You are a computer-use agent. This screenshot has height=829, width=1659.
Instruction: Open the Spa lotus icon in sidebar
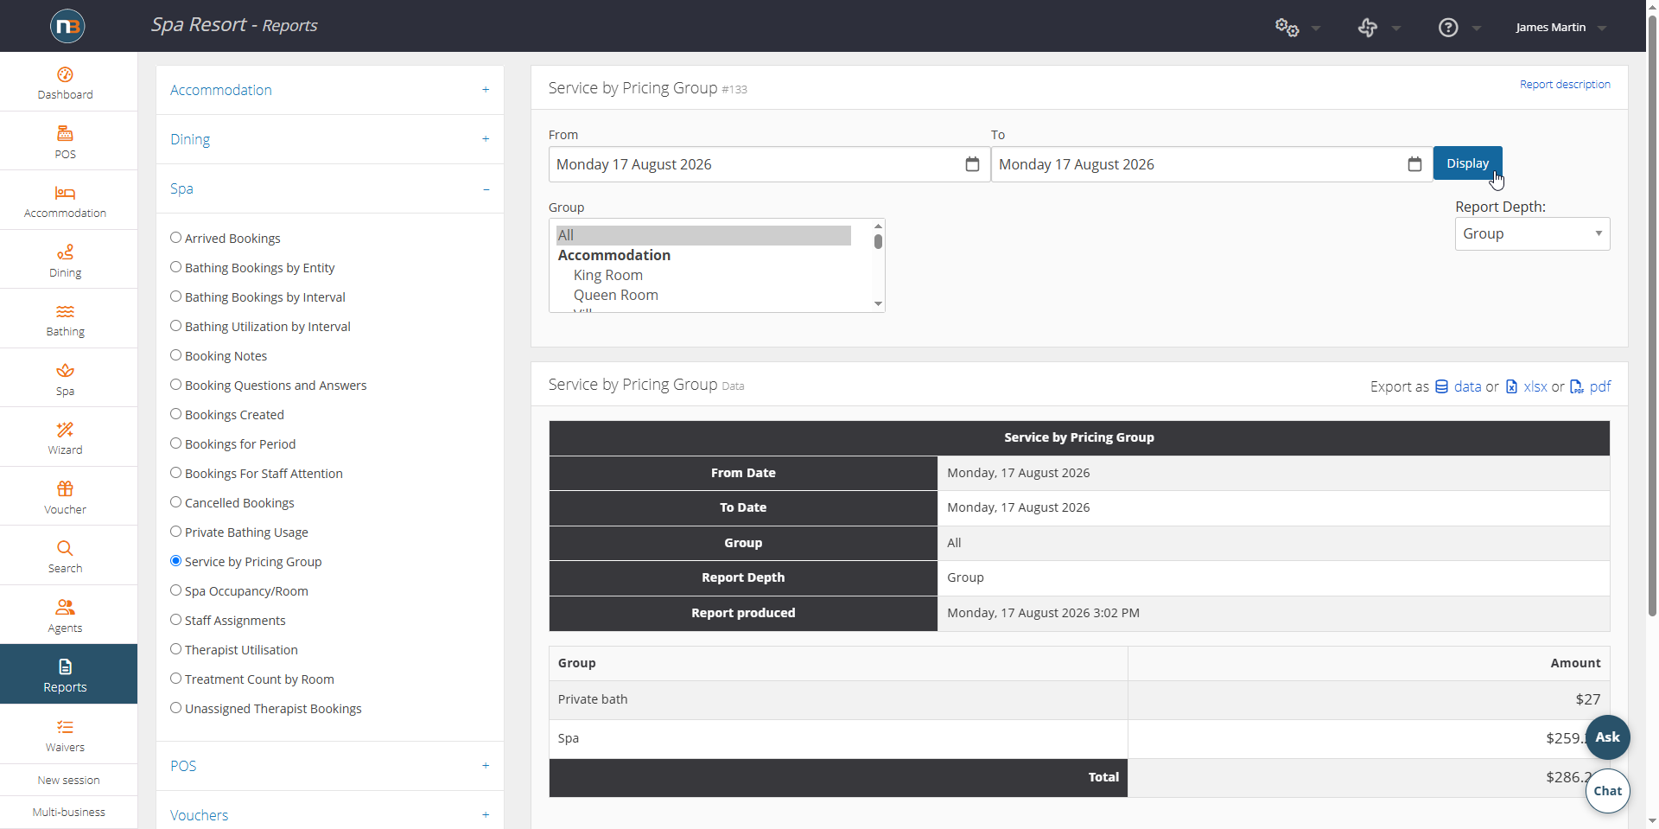[x=65, y=371]
